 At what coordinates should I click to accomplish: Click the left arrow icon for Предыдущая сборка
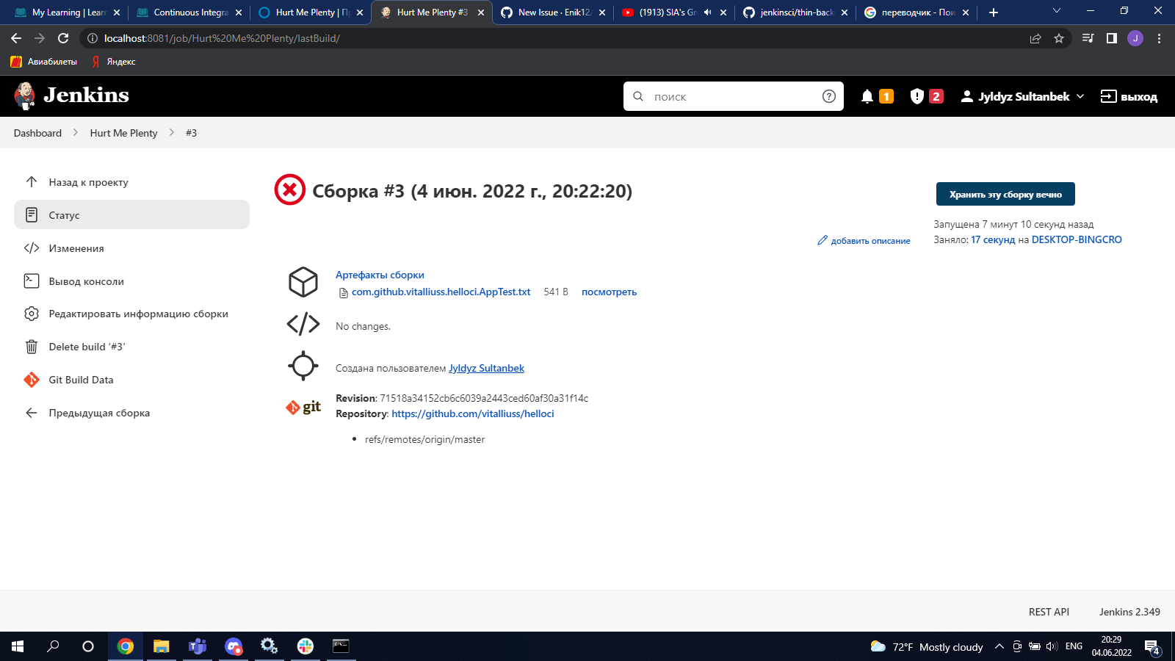click(32, 413)
